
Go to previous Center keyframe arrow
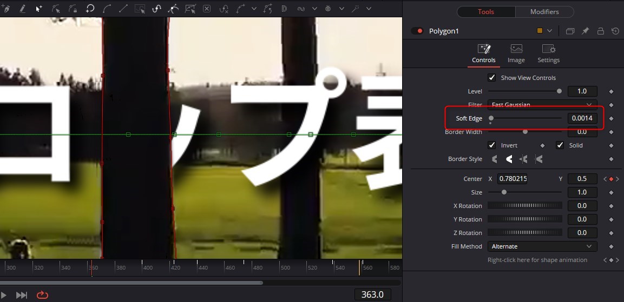click(x=605, y=179)
